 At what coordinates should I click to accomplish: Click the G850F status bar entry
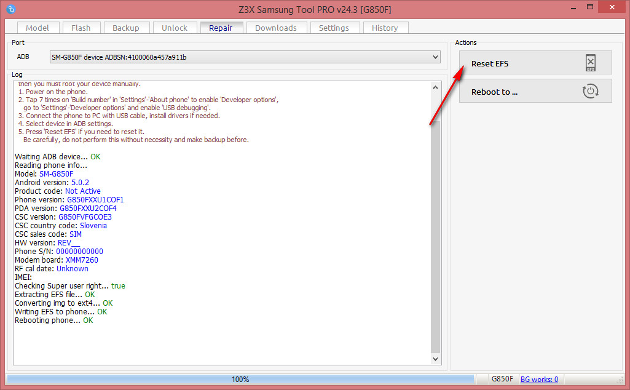click(x=502, y=379)
